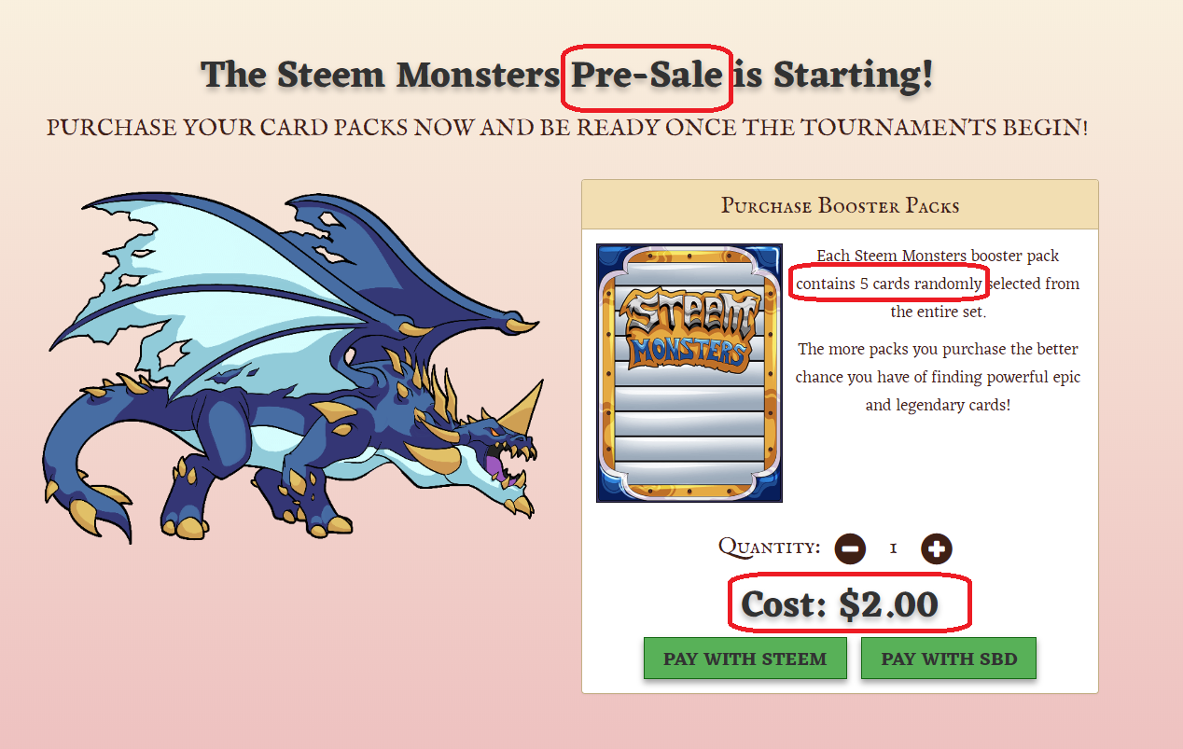Screen dimensions: 1183x749
Task: Choose the Pay with SBD button
Action: [x=949, y=659]
